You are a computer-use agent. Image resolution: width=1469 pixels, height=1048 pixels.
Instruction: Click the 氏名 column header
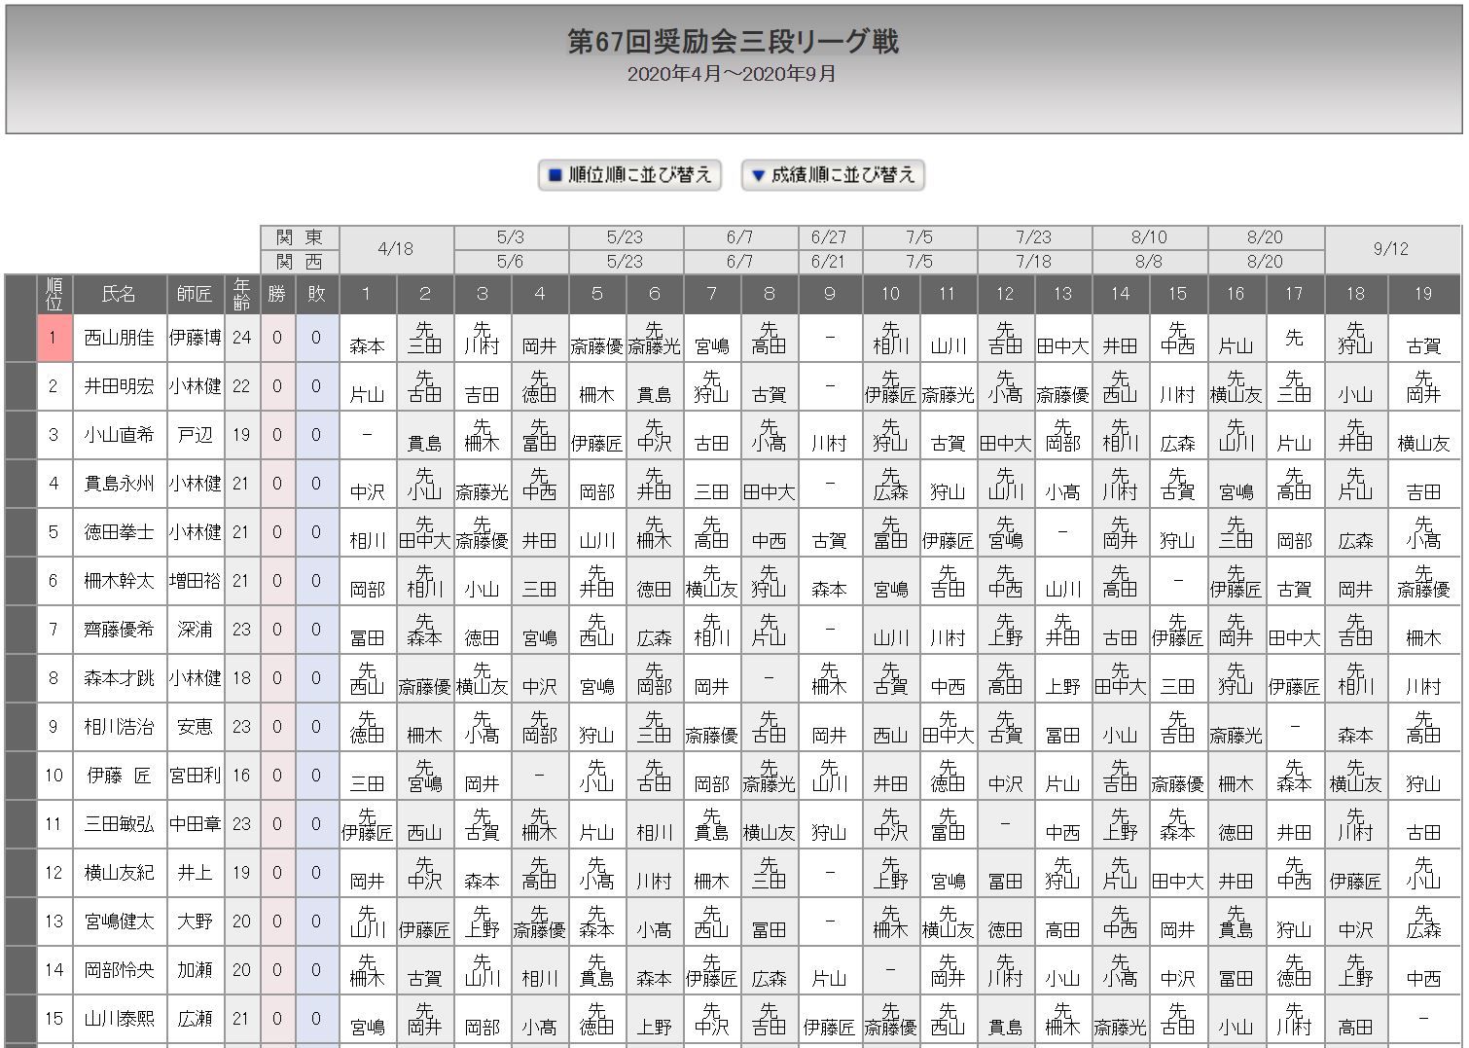coord(119,294)
